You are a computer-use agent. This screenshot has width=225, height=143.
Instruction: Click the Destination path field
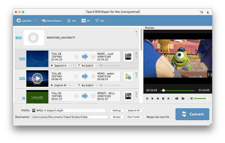70,117
